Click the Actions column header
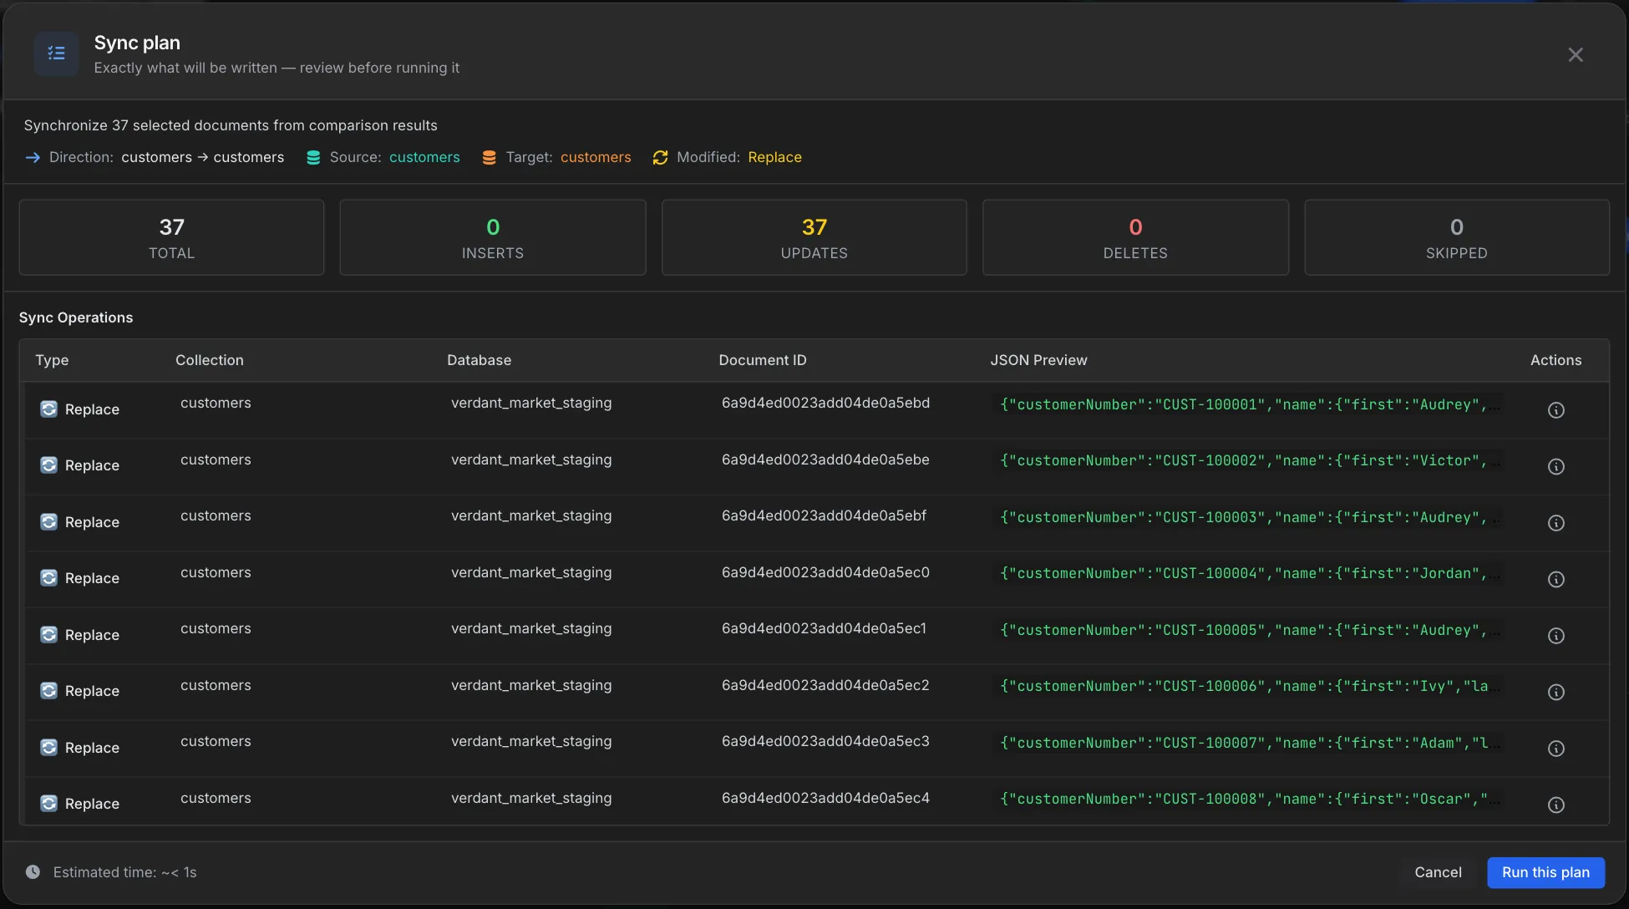1629x909 pixels. pos(1555,360)
